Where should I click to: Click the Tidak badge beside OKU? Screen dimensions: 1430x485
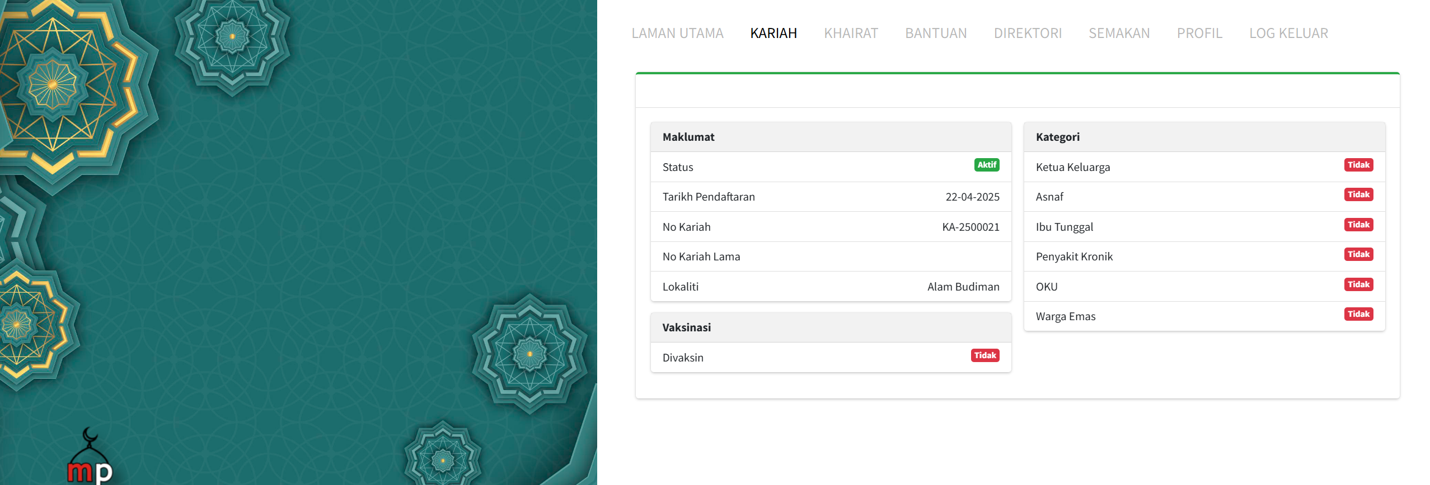tap(1358, 285)
